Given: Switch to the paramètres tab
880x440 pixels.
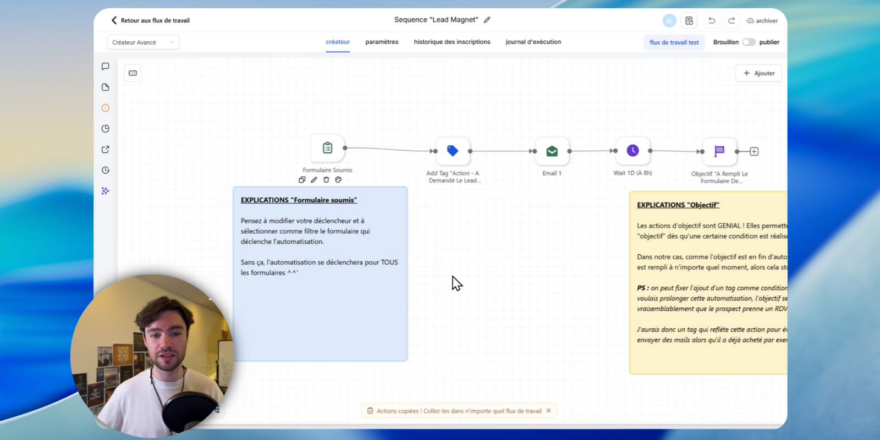Looking at the screenshot, I should tap(382, 42).
